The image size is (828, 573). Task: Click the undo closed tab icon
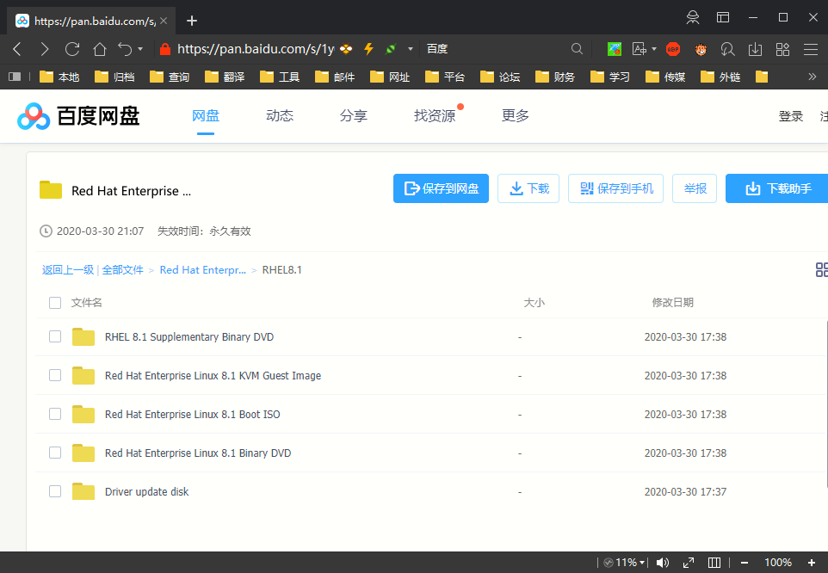tap(125, 49)
